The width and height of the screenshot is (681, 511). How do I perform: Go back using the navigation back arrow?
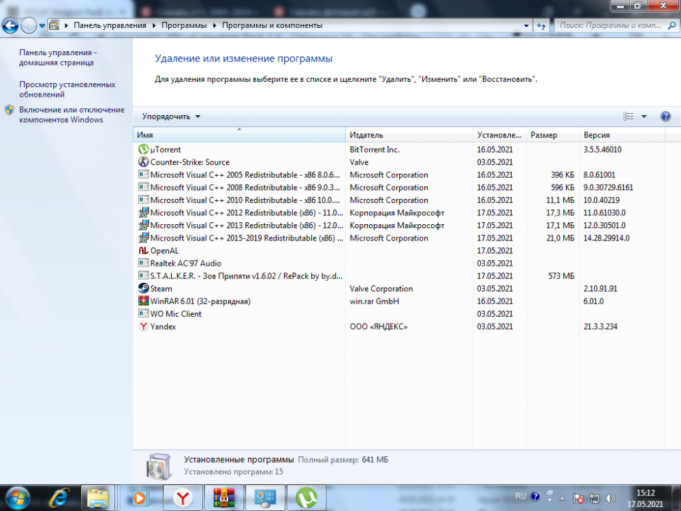pyautogui.click(x=10, y=26)
